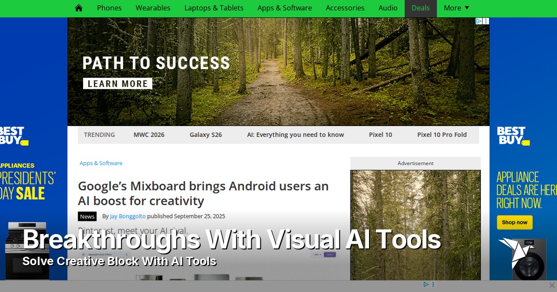This screenshot has height=292, width=557.
Task: Click the News article badge
Action: (87, 216)
